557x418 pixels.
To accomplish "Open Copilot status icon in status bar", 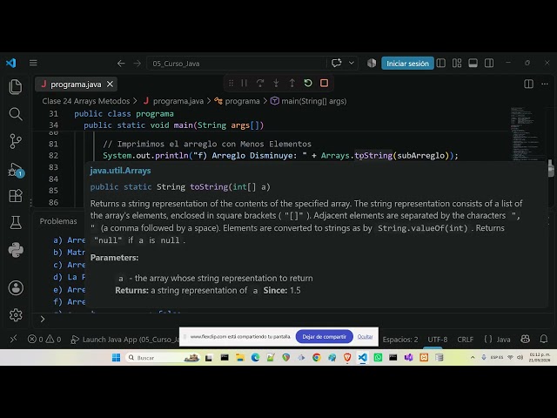I will [525, 339].
